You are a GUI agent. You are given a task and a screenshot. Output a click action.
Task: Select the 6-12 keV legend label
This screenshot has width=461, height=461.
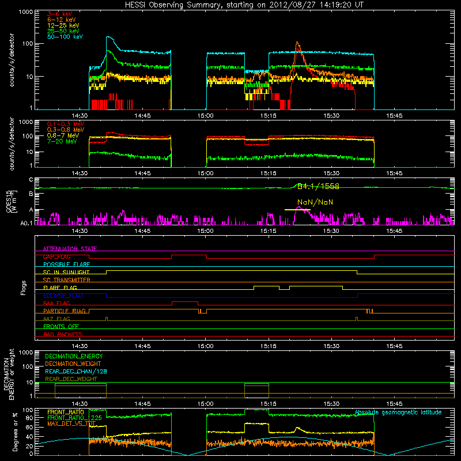[62, 20]
